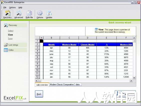Select the black cell A1
141x106 pixels.
point(41,41)
